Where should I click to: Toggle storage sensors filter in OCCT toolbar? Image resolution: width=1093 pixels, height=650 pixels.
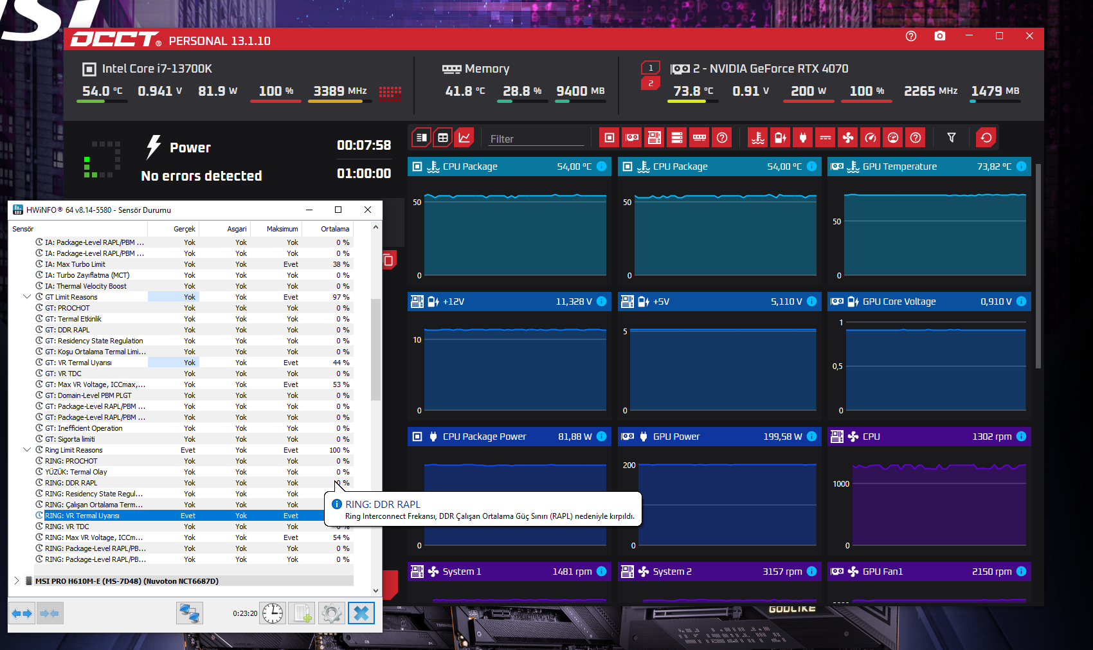pyautogui.click(x=677, y=138)
